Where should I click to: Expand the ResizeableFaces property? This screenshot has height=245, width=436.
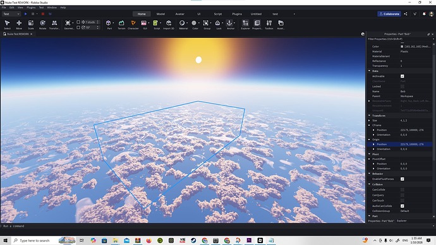coord(370,101)
